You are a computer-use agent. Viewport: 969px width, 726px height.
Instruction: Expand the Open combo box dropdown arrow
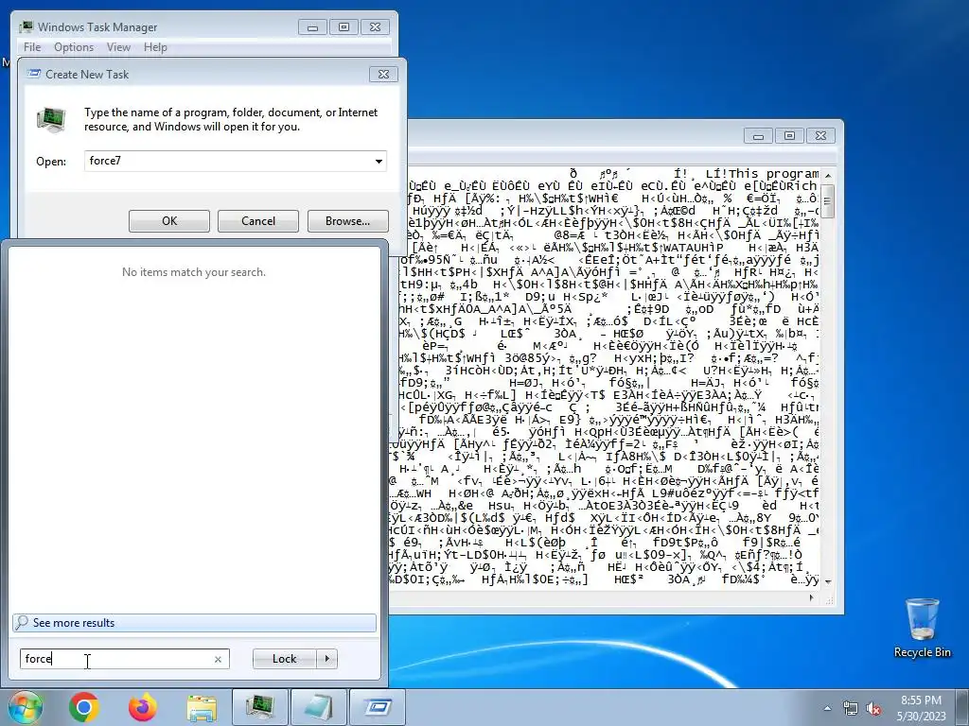(x=379, y=161)
